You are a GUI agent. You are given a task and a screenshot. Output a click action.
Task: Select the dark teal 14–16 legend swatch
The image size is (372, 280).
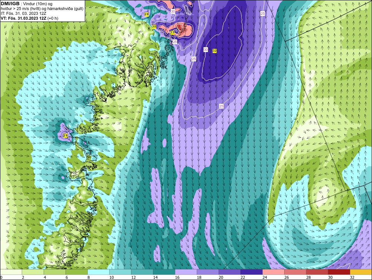(x=164, y=272)
